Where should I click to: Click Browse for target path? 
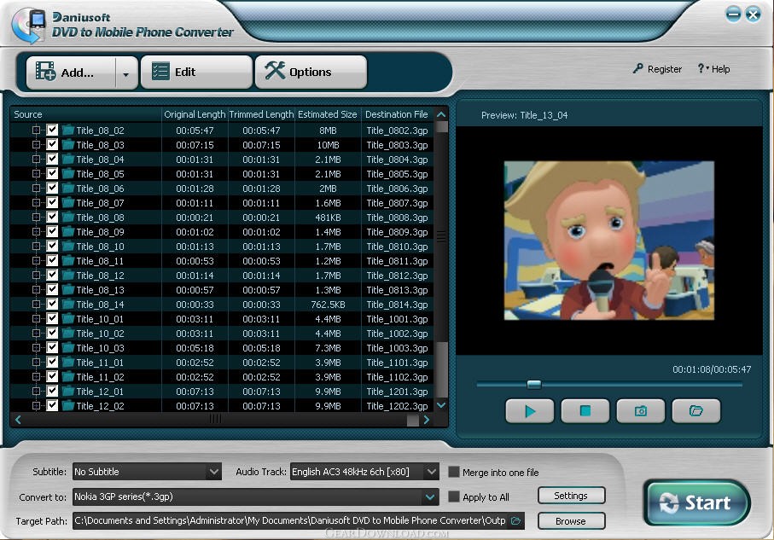(571, 520)
